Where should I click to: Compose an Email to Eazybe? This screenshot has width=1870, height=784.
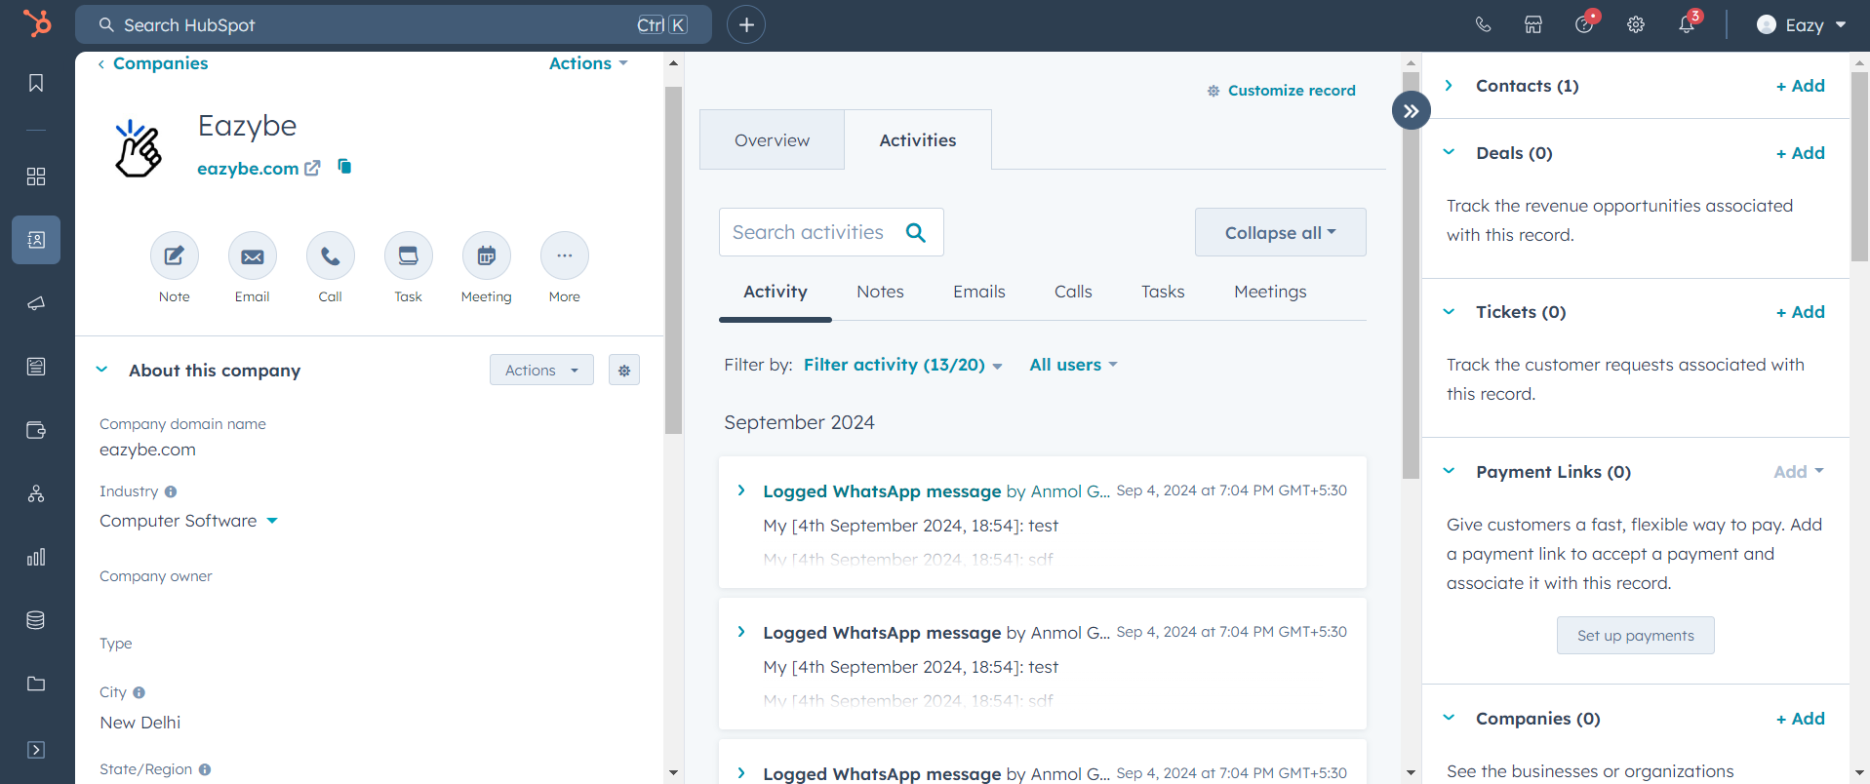pyautogui.click(x=253, y=255)
